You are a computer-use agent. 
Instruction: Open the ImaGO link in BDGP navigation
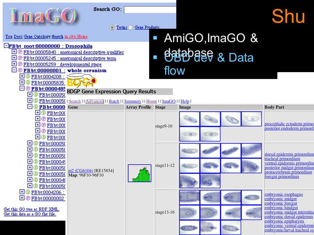(x=169, y=101)
